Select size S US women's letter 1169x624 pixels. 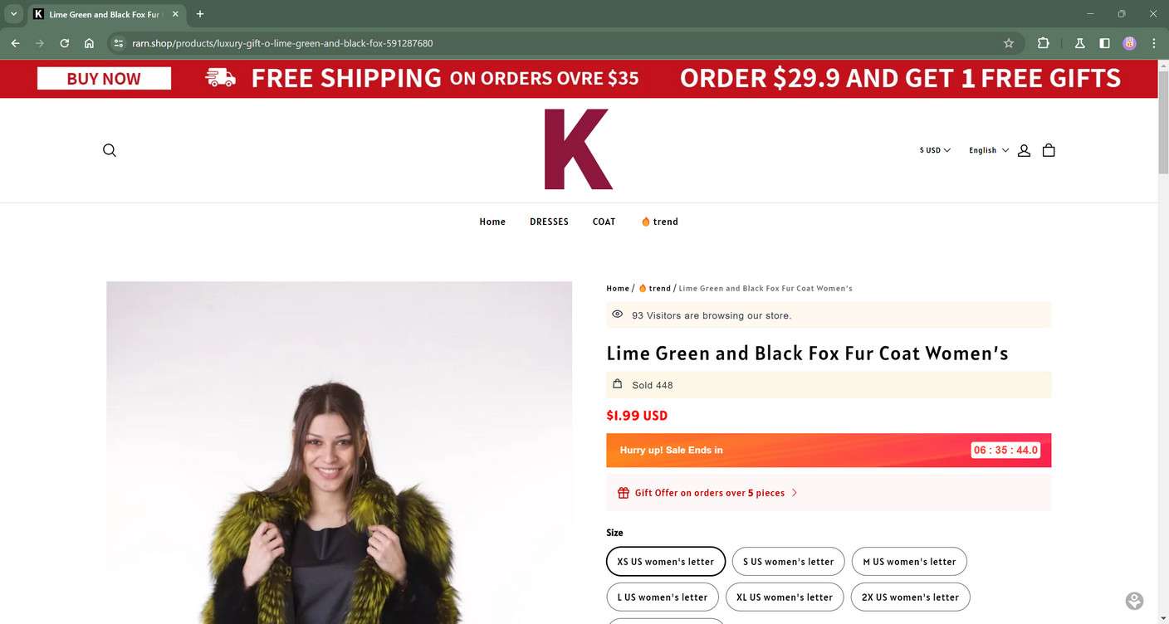click(787, 561)
